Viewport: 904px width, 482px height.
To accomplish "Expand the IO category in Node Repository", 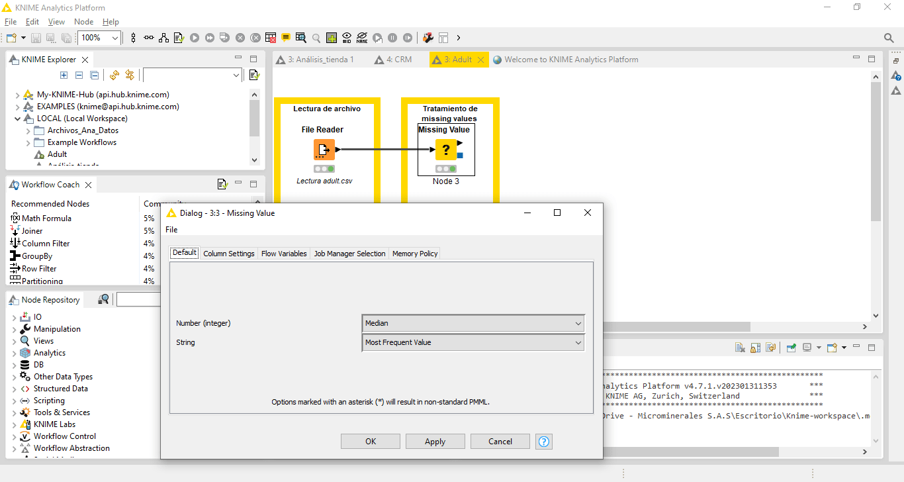I will tap(15, 317).
